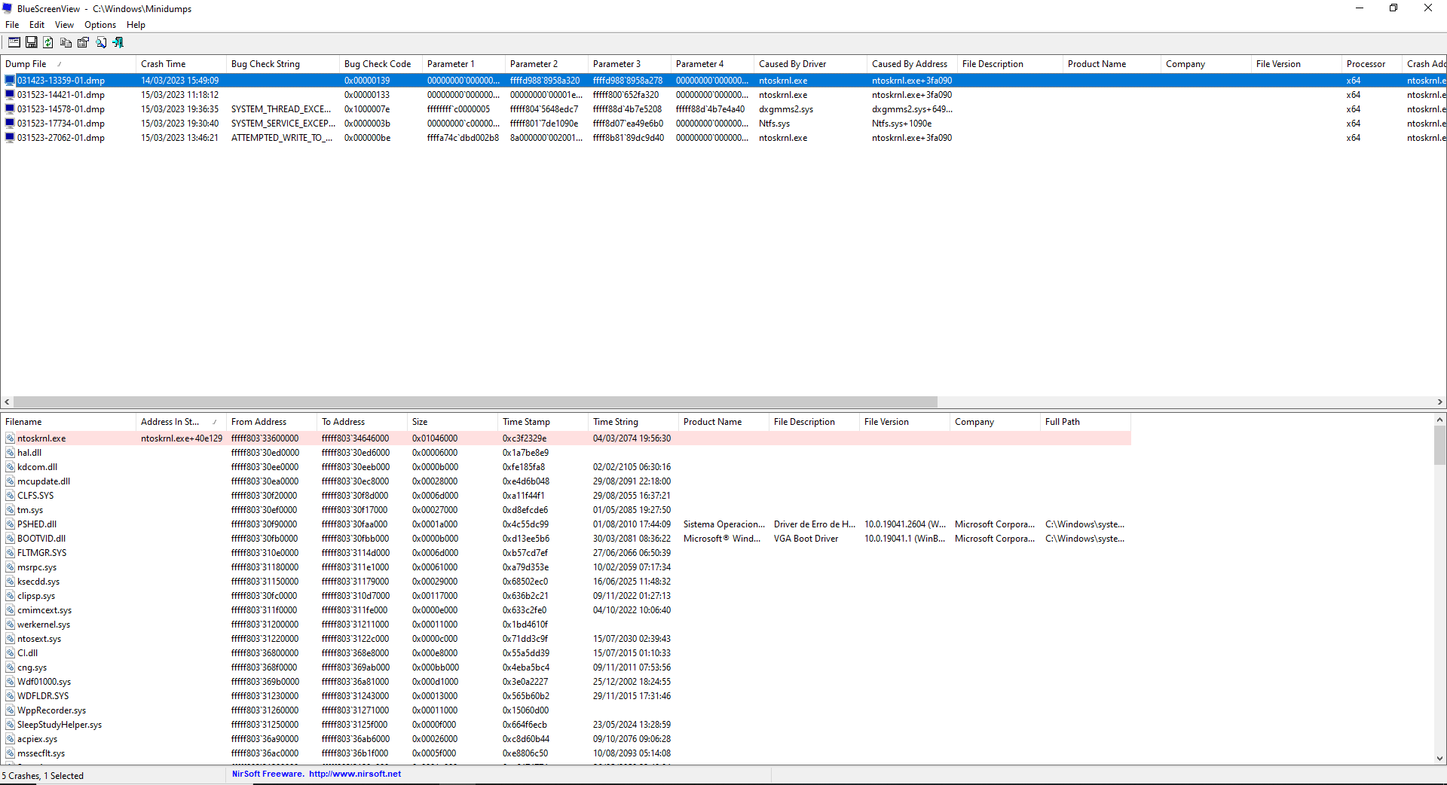Image resolution: width=1447 pixels, height=785 pixels.
Task: Click the file icon beside PSHED.dll
Action: (11, 524)
